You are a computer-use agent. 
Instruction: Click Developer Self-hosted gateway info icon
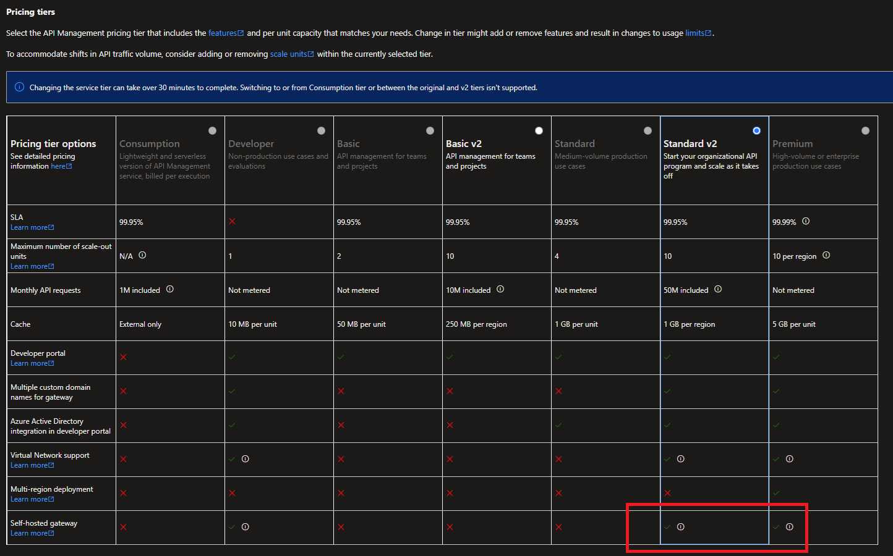pos(246,527)
